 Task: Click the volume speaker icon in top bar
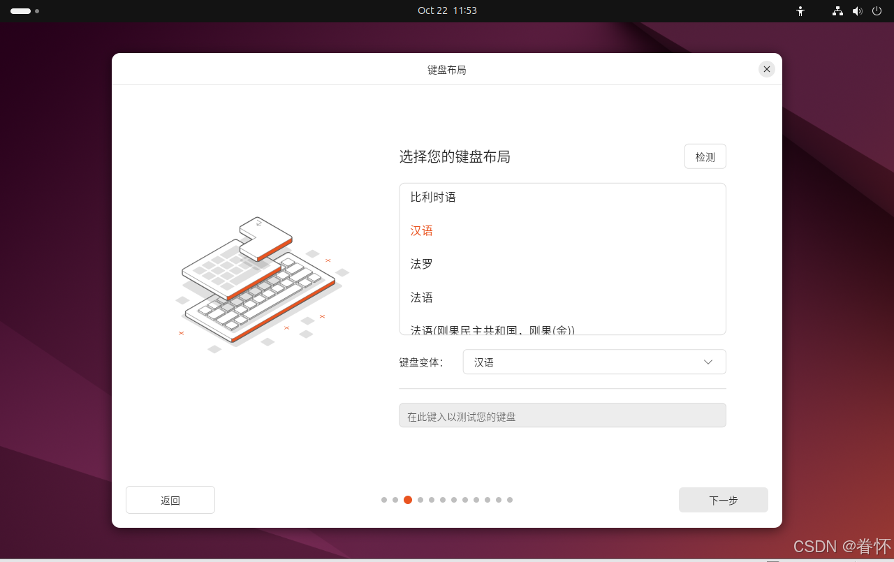pyautogui.click(x=858, y=11)
